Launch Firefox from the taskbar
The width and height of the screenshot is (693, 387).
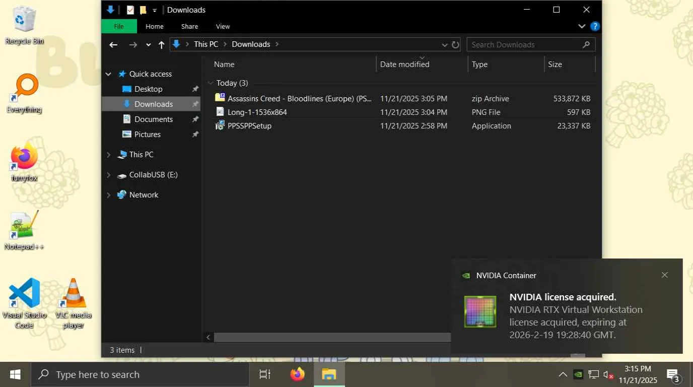pos(298,374)
